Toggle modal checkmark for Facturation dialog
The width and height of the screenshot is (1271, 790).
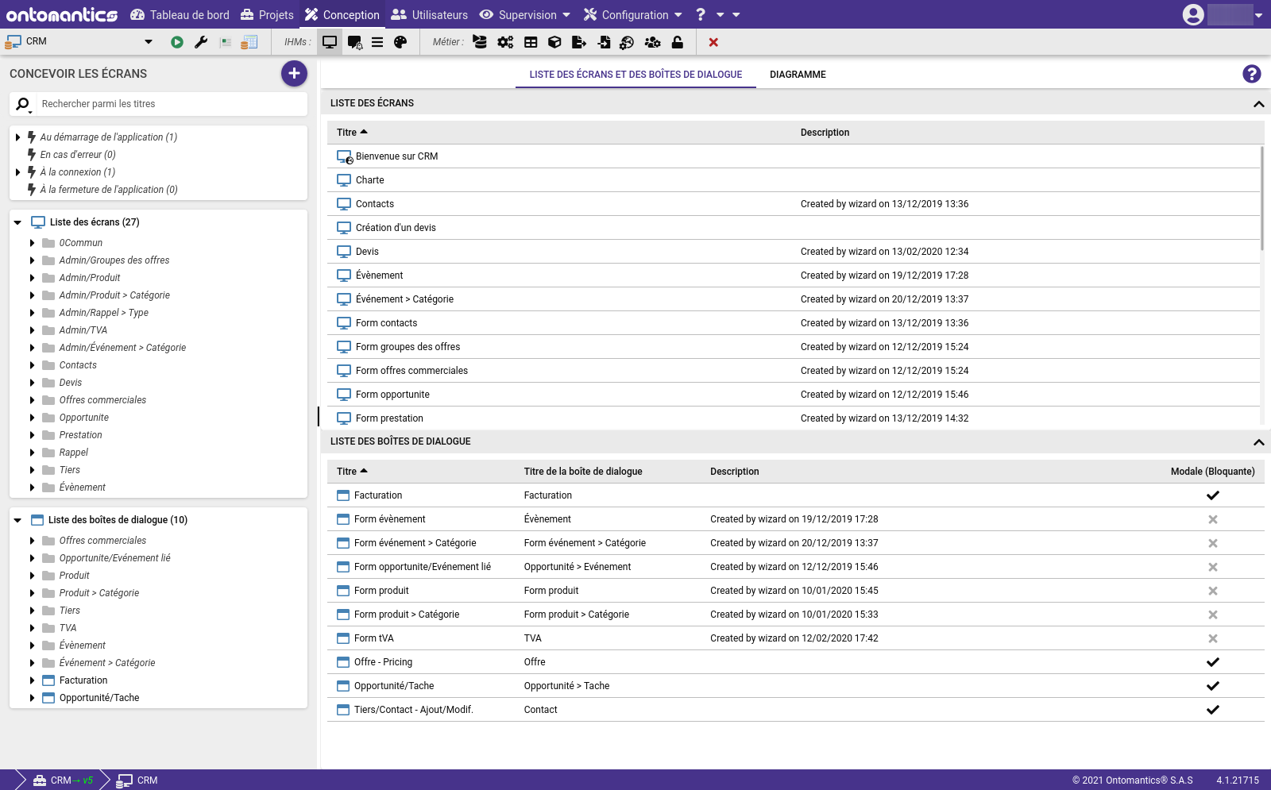coord(1212,495)
